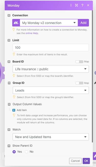
Task: Open the My Monday v2 connection dropdown
Action: (49, 23)
